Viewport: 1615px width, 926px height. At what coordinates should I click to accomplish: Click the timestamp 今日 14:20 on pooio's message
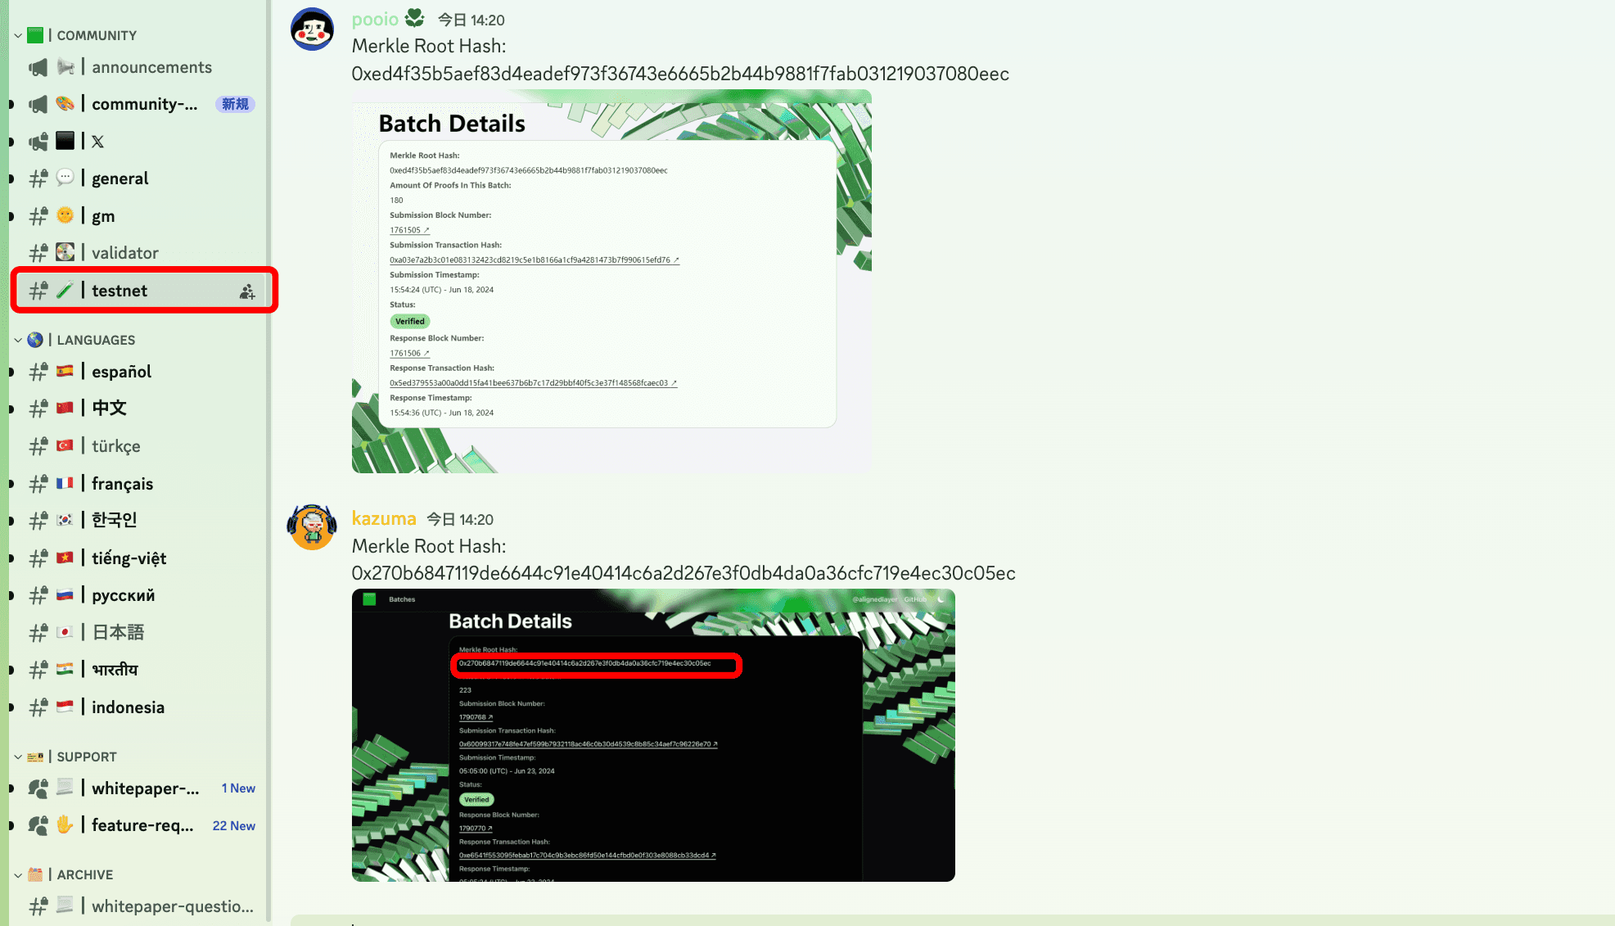click(x=471, y=20)
